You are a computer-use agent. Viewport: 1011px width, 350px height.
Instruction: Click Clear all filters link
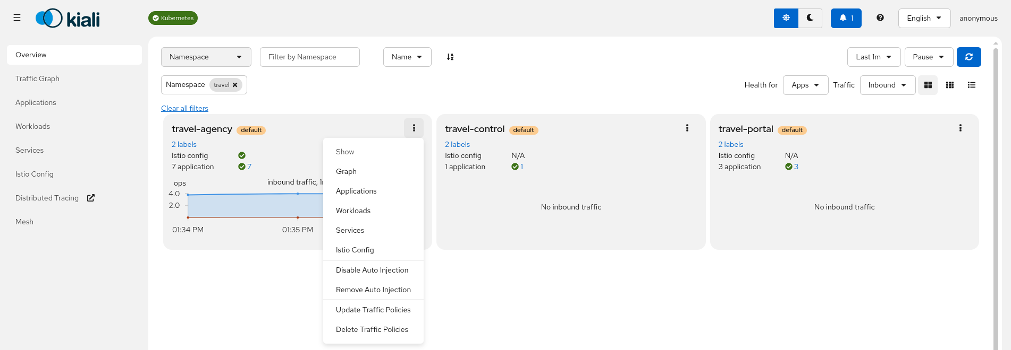tap(184, 108)
